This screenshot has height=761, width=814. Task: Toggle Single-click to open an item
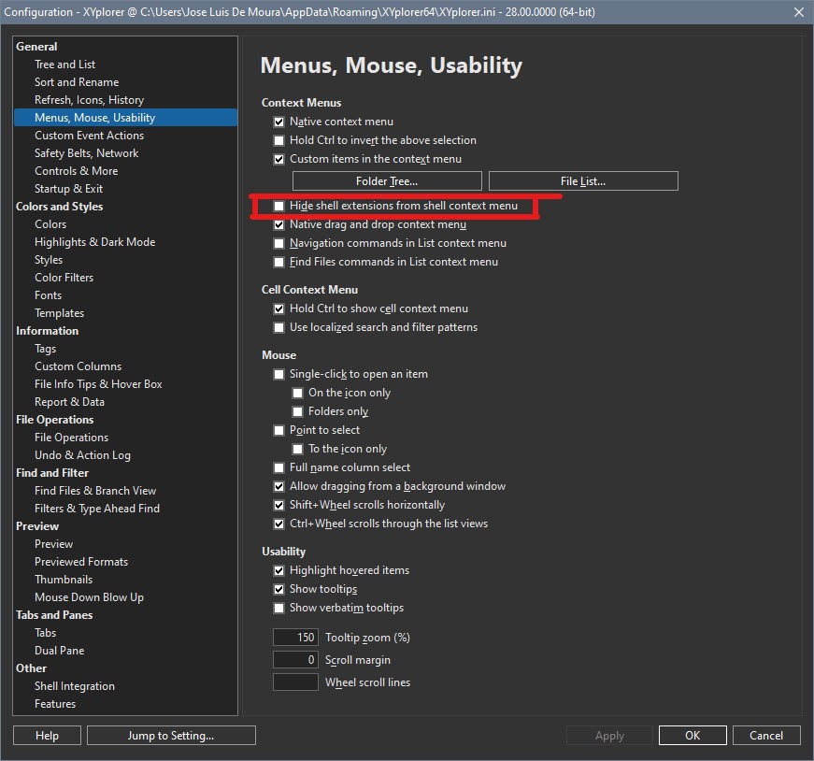click(278, 374)
